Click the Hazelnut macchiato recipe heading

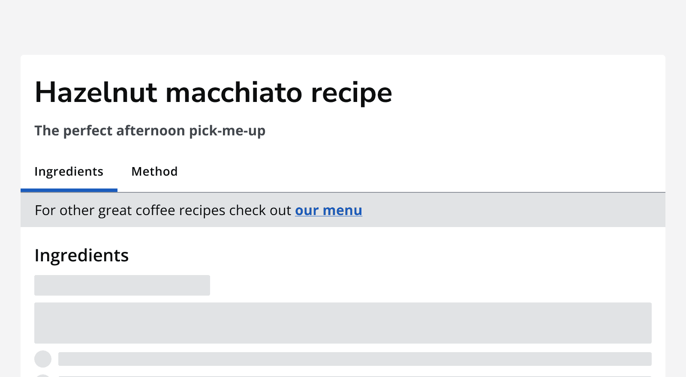(214, 92)
